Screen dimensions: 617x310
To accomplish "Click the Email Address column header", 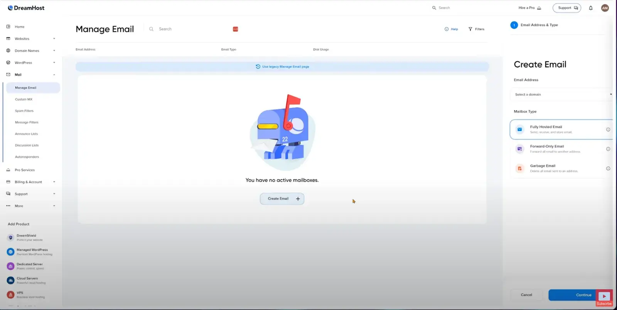I will coord(85,49).
